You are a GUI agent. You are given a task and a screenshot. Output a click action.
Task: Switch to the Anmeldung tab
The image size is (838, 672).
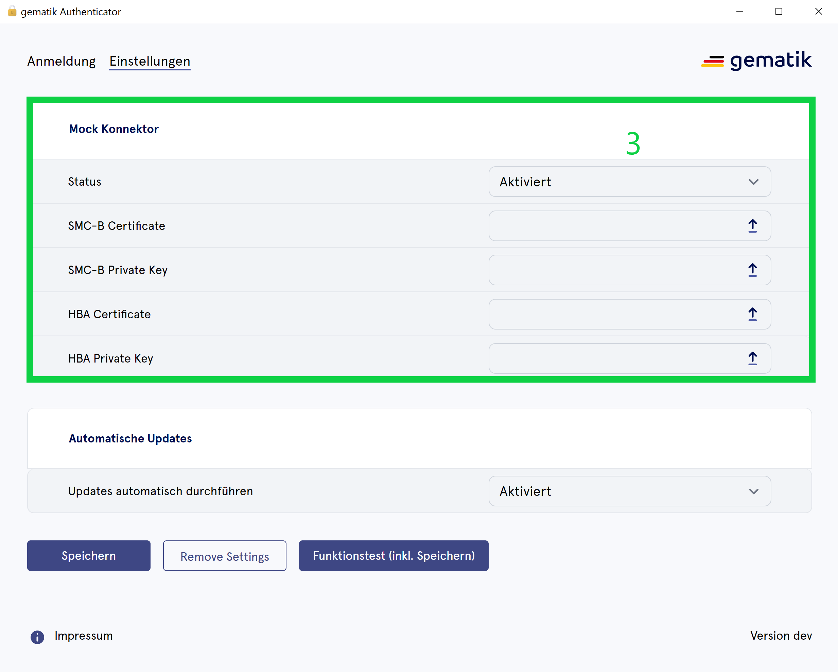point(62,62)
